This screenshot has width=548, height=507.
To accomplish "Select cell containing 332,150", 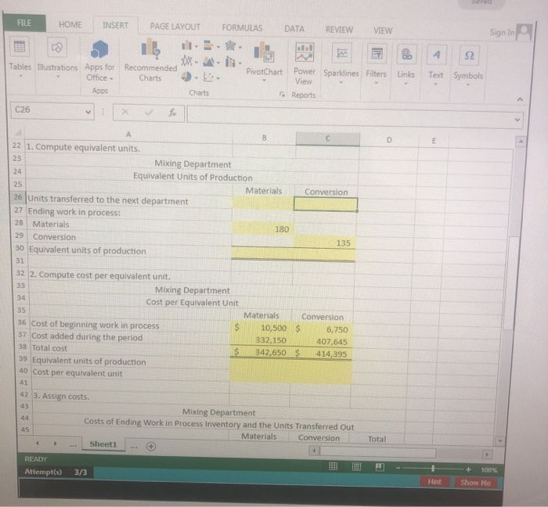I will (x=261, y=340).
